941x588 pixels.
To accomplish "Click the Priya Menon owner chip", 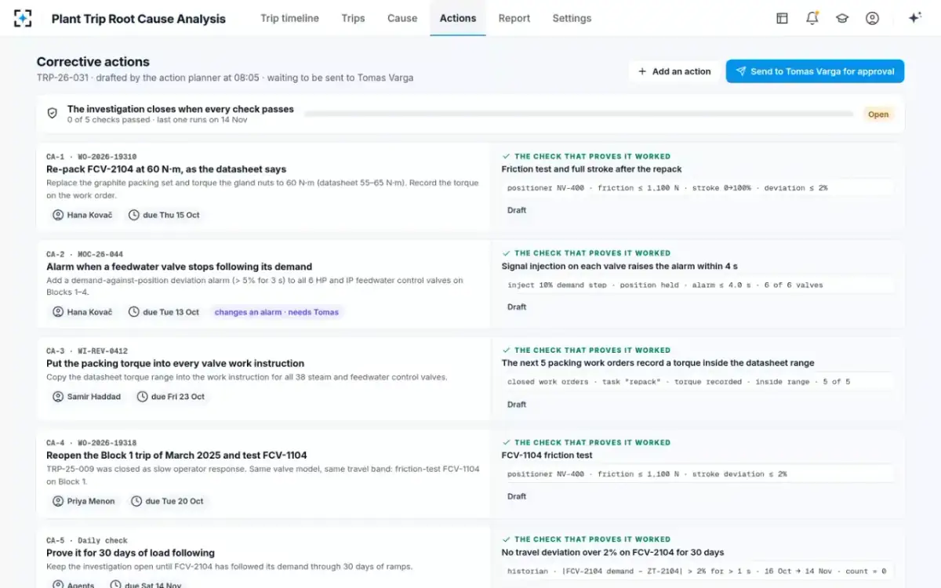I will (83, 501).
